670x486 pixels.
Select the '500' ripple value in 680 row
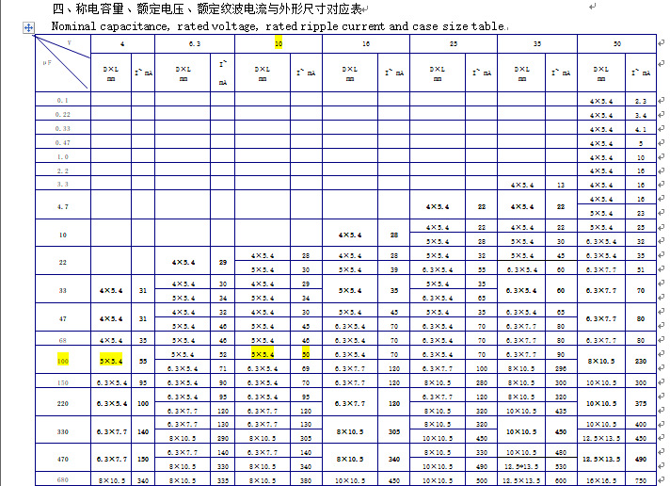482,480
